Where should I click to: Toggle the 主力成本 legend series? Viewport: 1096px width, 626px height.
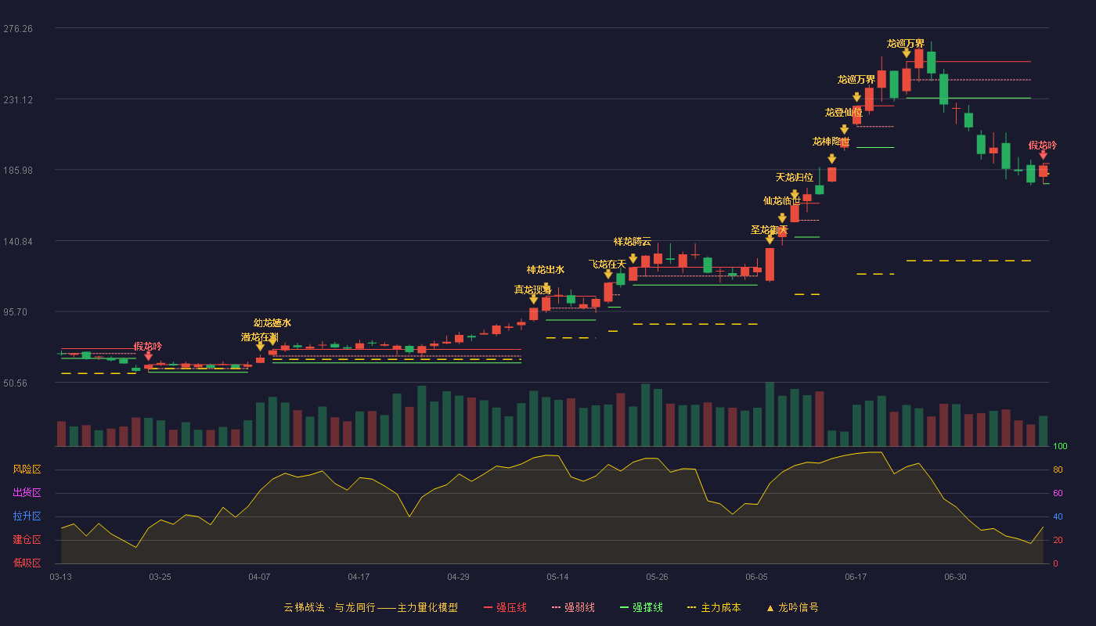pyautogui.click(x=714, y=607)
